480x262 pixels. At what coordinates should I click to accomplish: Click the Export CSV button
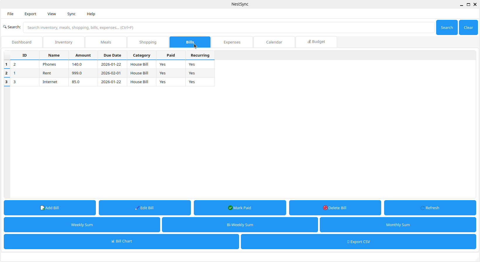(x=358, y=242)
